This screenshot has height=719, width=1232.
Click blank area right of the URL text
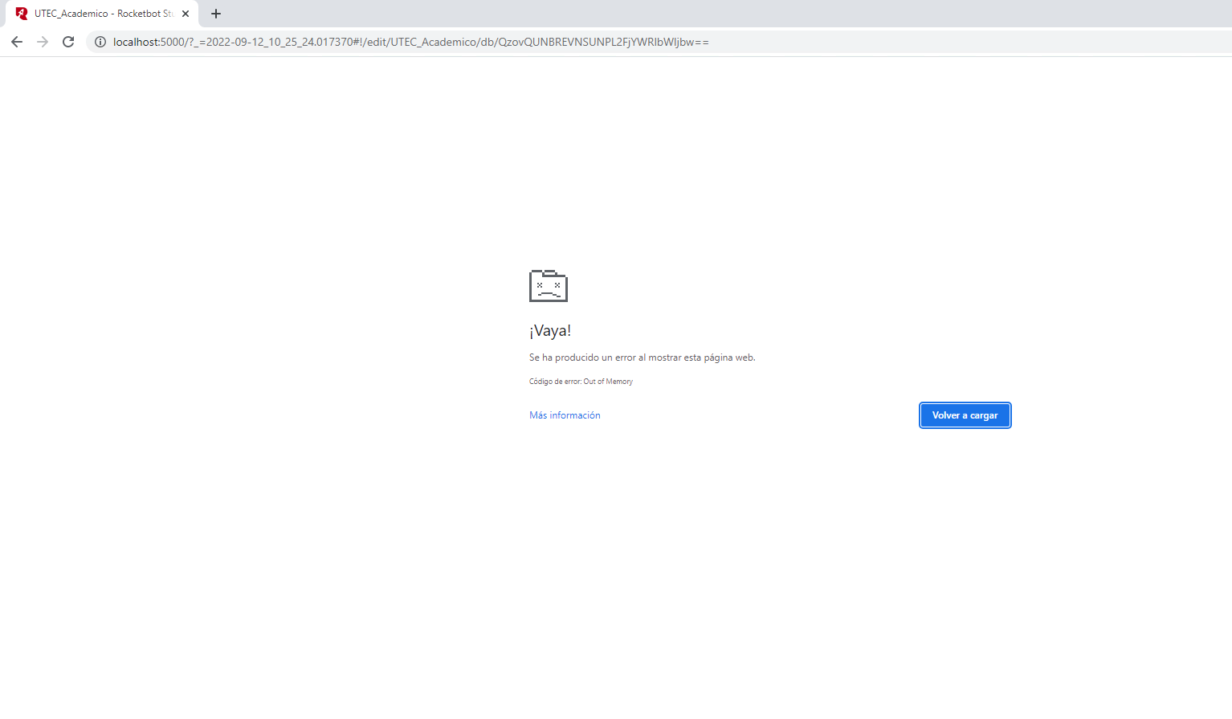[964, 42]
